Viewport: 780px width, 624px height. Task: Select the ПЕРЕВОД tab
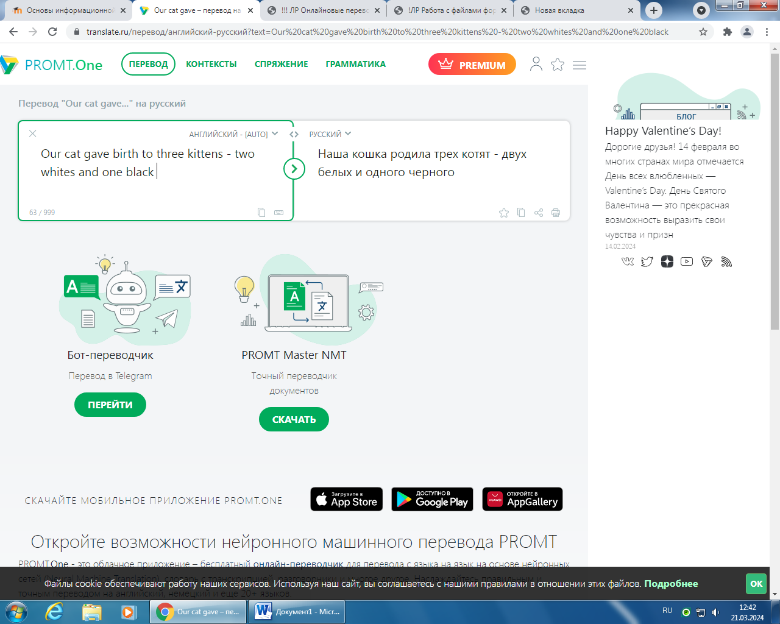[x=148, y=64]
